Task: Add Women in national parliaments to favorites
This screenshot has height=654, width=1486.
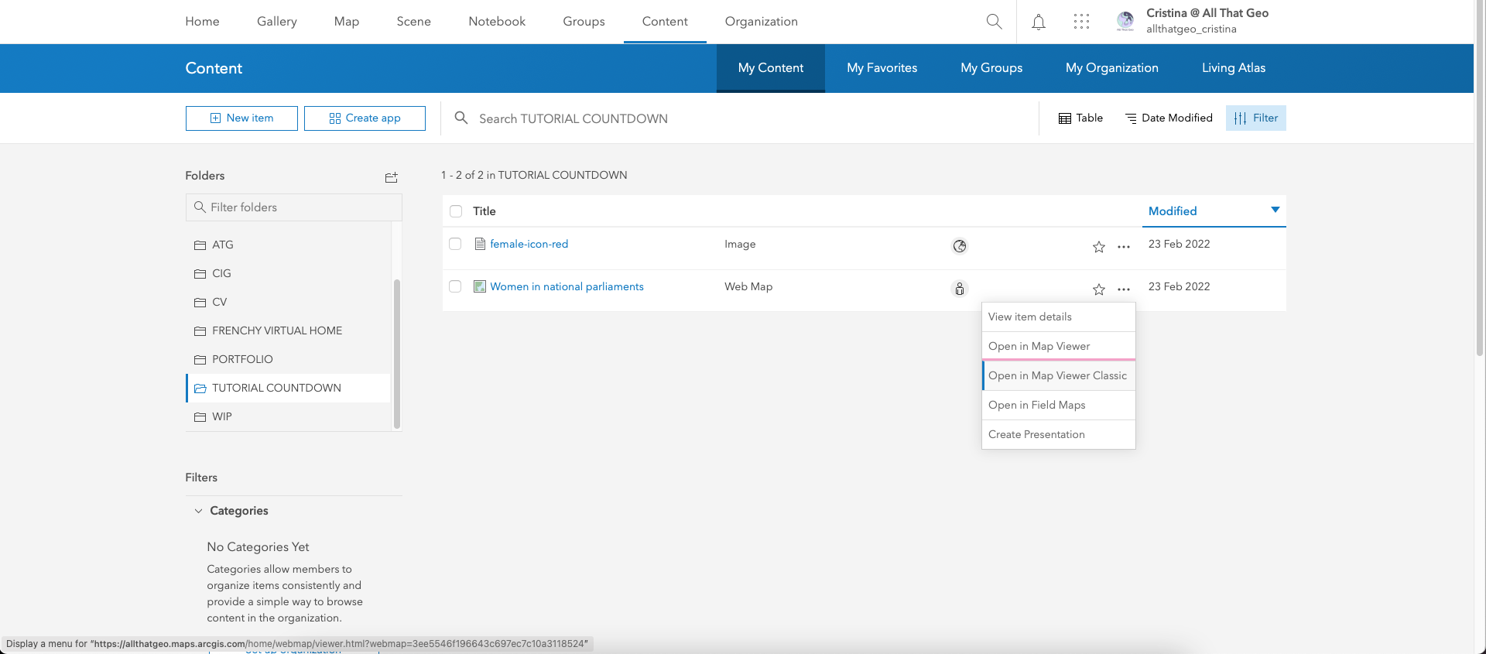Action: (x=1098, y=289)
